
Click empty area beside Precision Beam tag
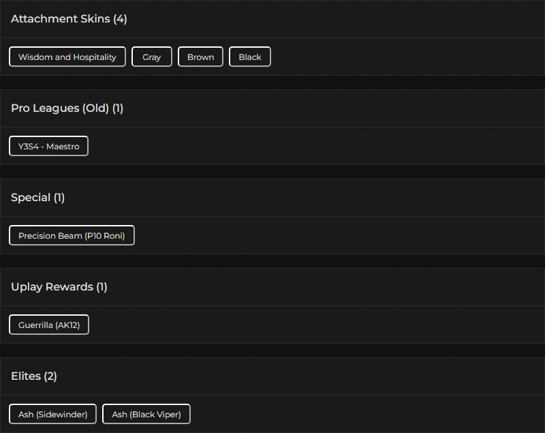pyautogui.click(x=339, y=235)
